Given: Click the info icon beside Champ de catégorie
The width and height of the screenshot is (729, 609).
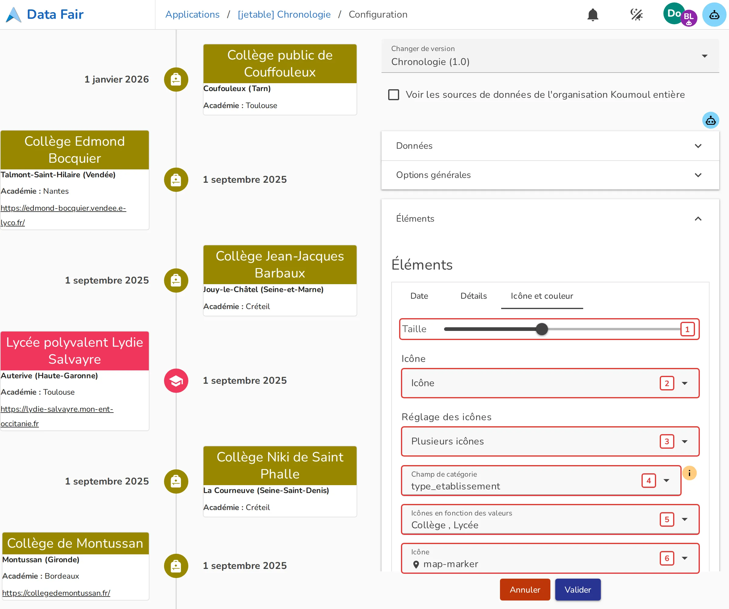Looking at the screenshot, I should tap(690, 473).
